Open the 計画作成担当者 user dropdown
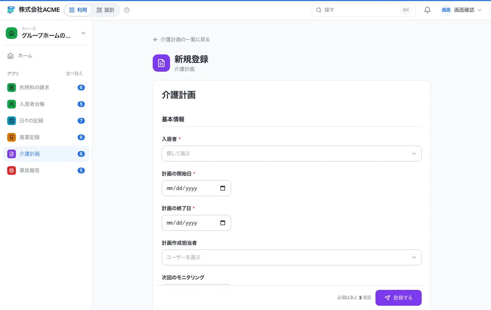 click(x=292, y=257)
